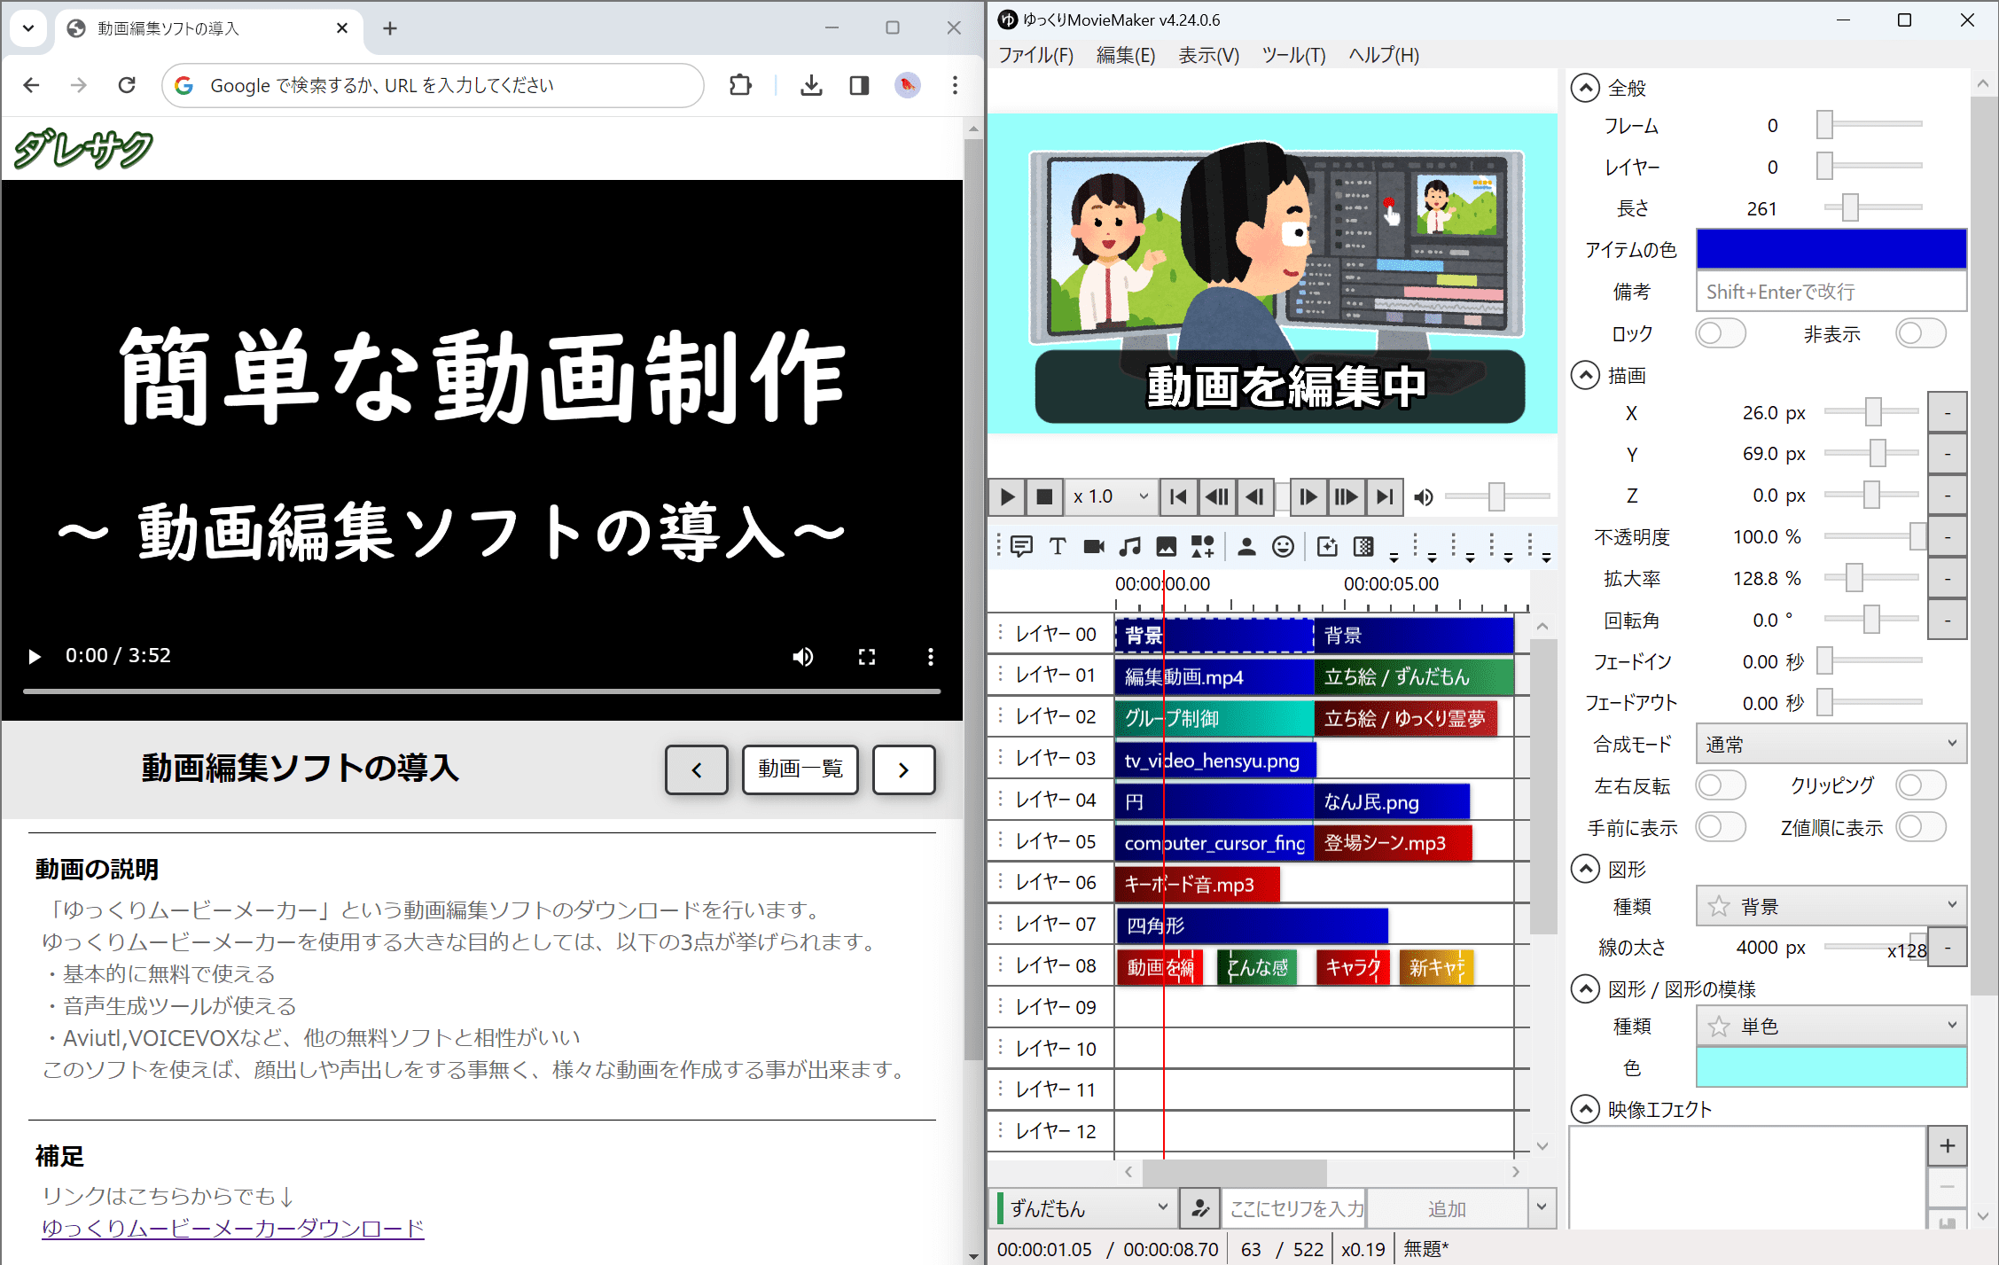Click the text item 'T' icon
Screen dimensions: 1999x1265
point(1058,546)
